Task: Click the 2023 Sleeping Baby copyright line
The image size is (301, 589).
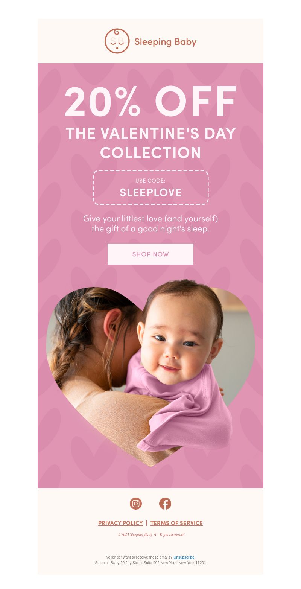Action: (x=151, y=535)
